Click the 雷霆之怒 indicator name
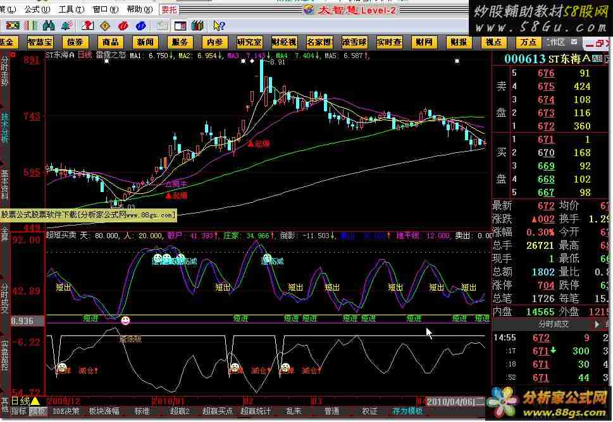 pos(111,55)
